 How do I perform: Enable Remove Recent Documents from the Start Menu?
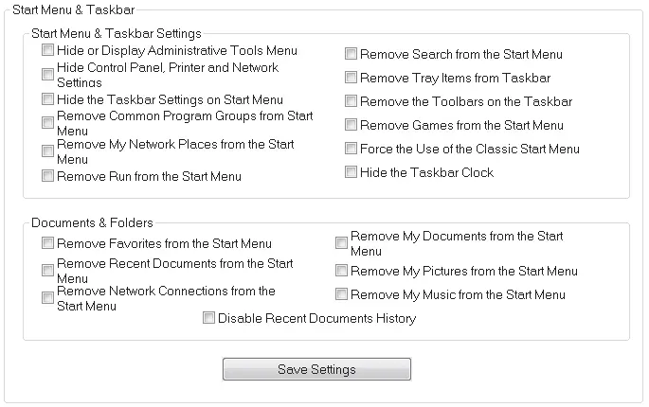pos(48,271)
